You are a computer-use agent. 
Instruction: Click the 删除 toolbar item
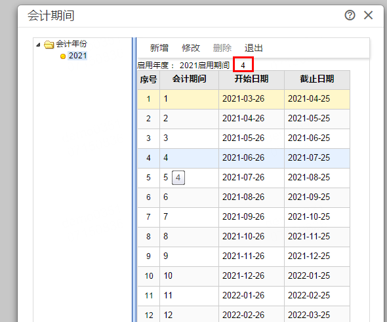[222, 48]
